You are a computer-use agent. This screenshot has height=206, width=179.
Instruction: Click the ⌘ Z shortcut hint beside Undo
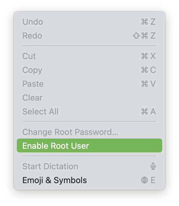coord(148,22)
